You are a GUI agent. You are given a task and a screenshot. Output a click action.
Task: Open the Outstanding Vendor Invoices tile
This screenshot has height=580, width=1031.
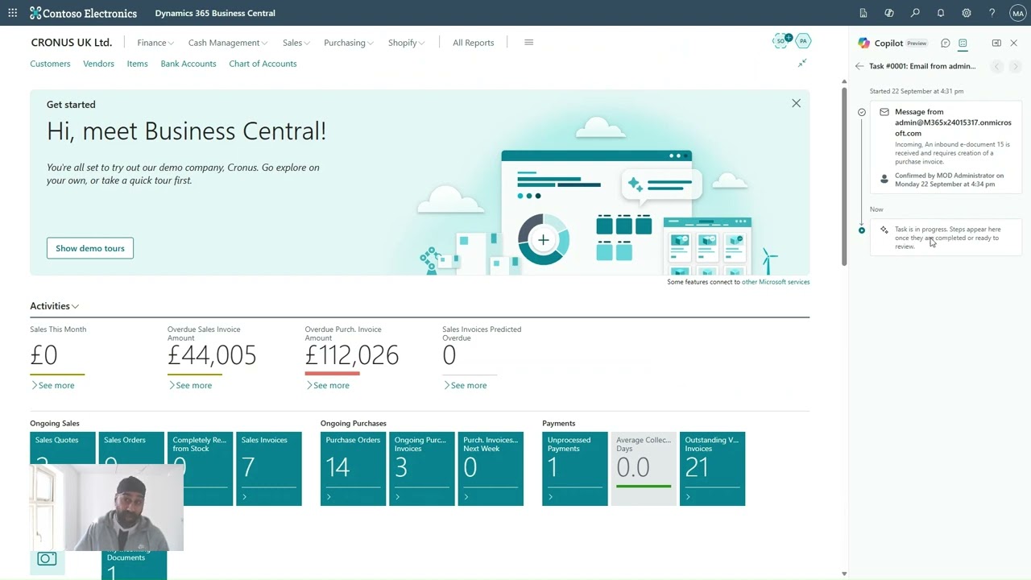712,469
